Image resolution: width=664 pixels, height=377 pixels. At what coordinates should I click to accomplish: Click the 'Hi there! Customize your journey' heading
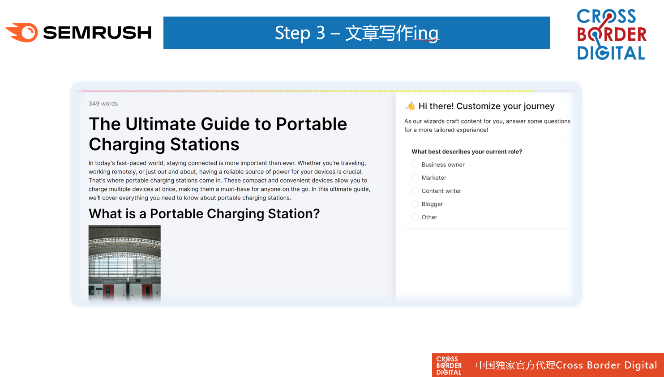point(486,106)
